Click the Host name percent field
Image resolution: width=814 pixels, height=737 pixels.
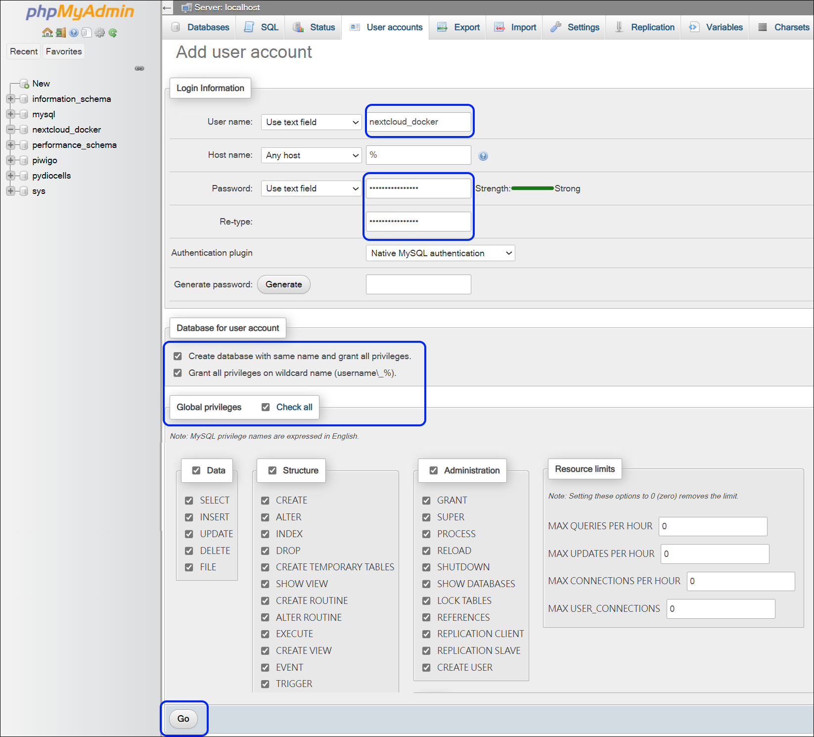pos(418,155)
